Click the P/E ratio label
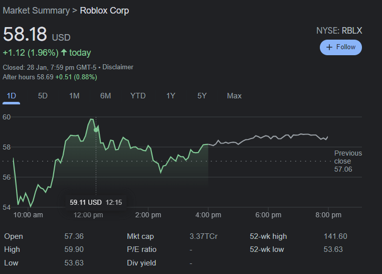 141,249
